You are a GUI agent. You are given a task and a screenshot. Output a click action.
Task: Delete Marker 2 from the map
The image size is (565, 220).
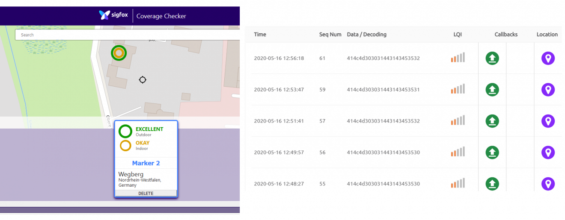(146, 194)
